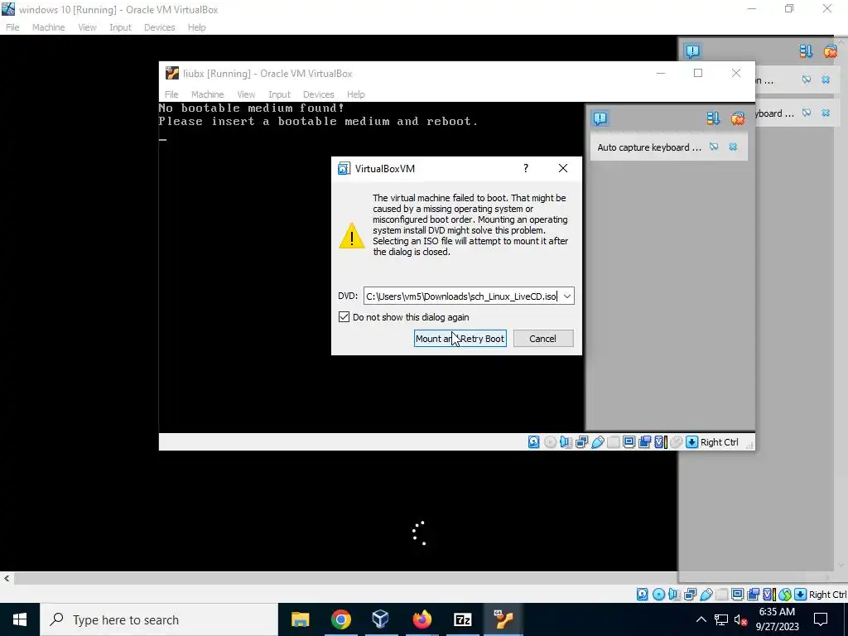Open the Input menu in liubx window

(279, 94)
